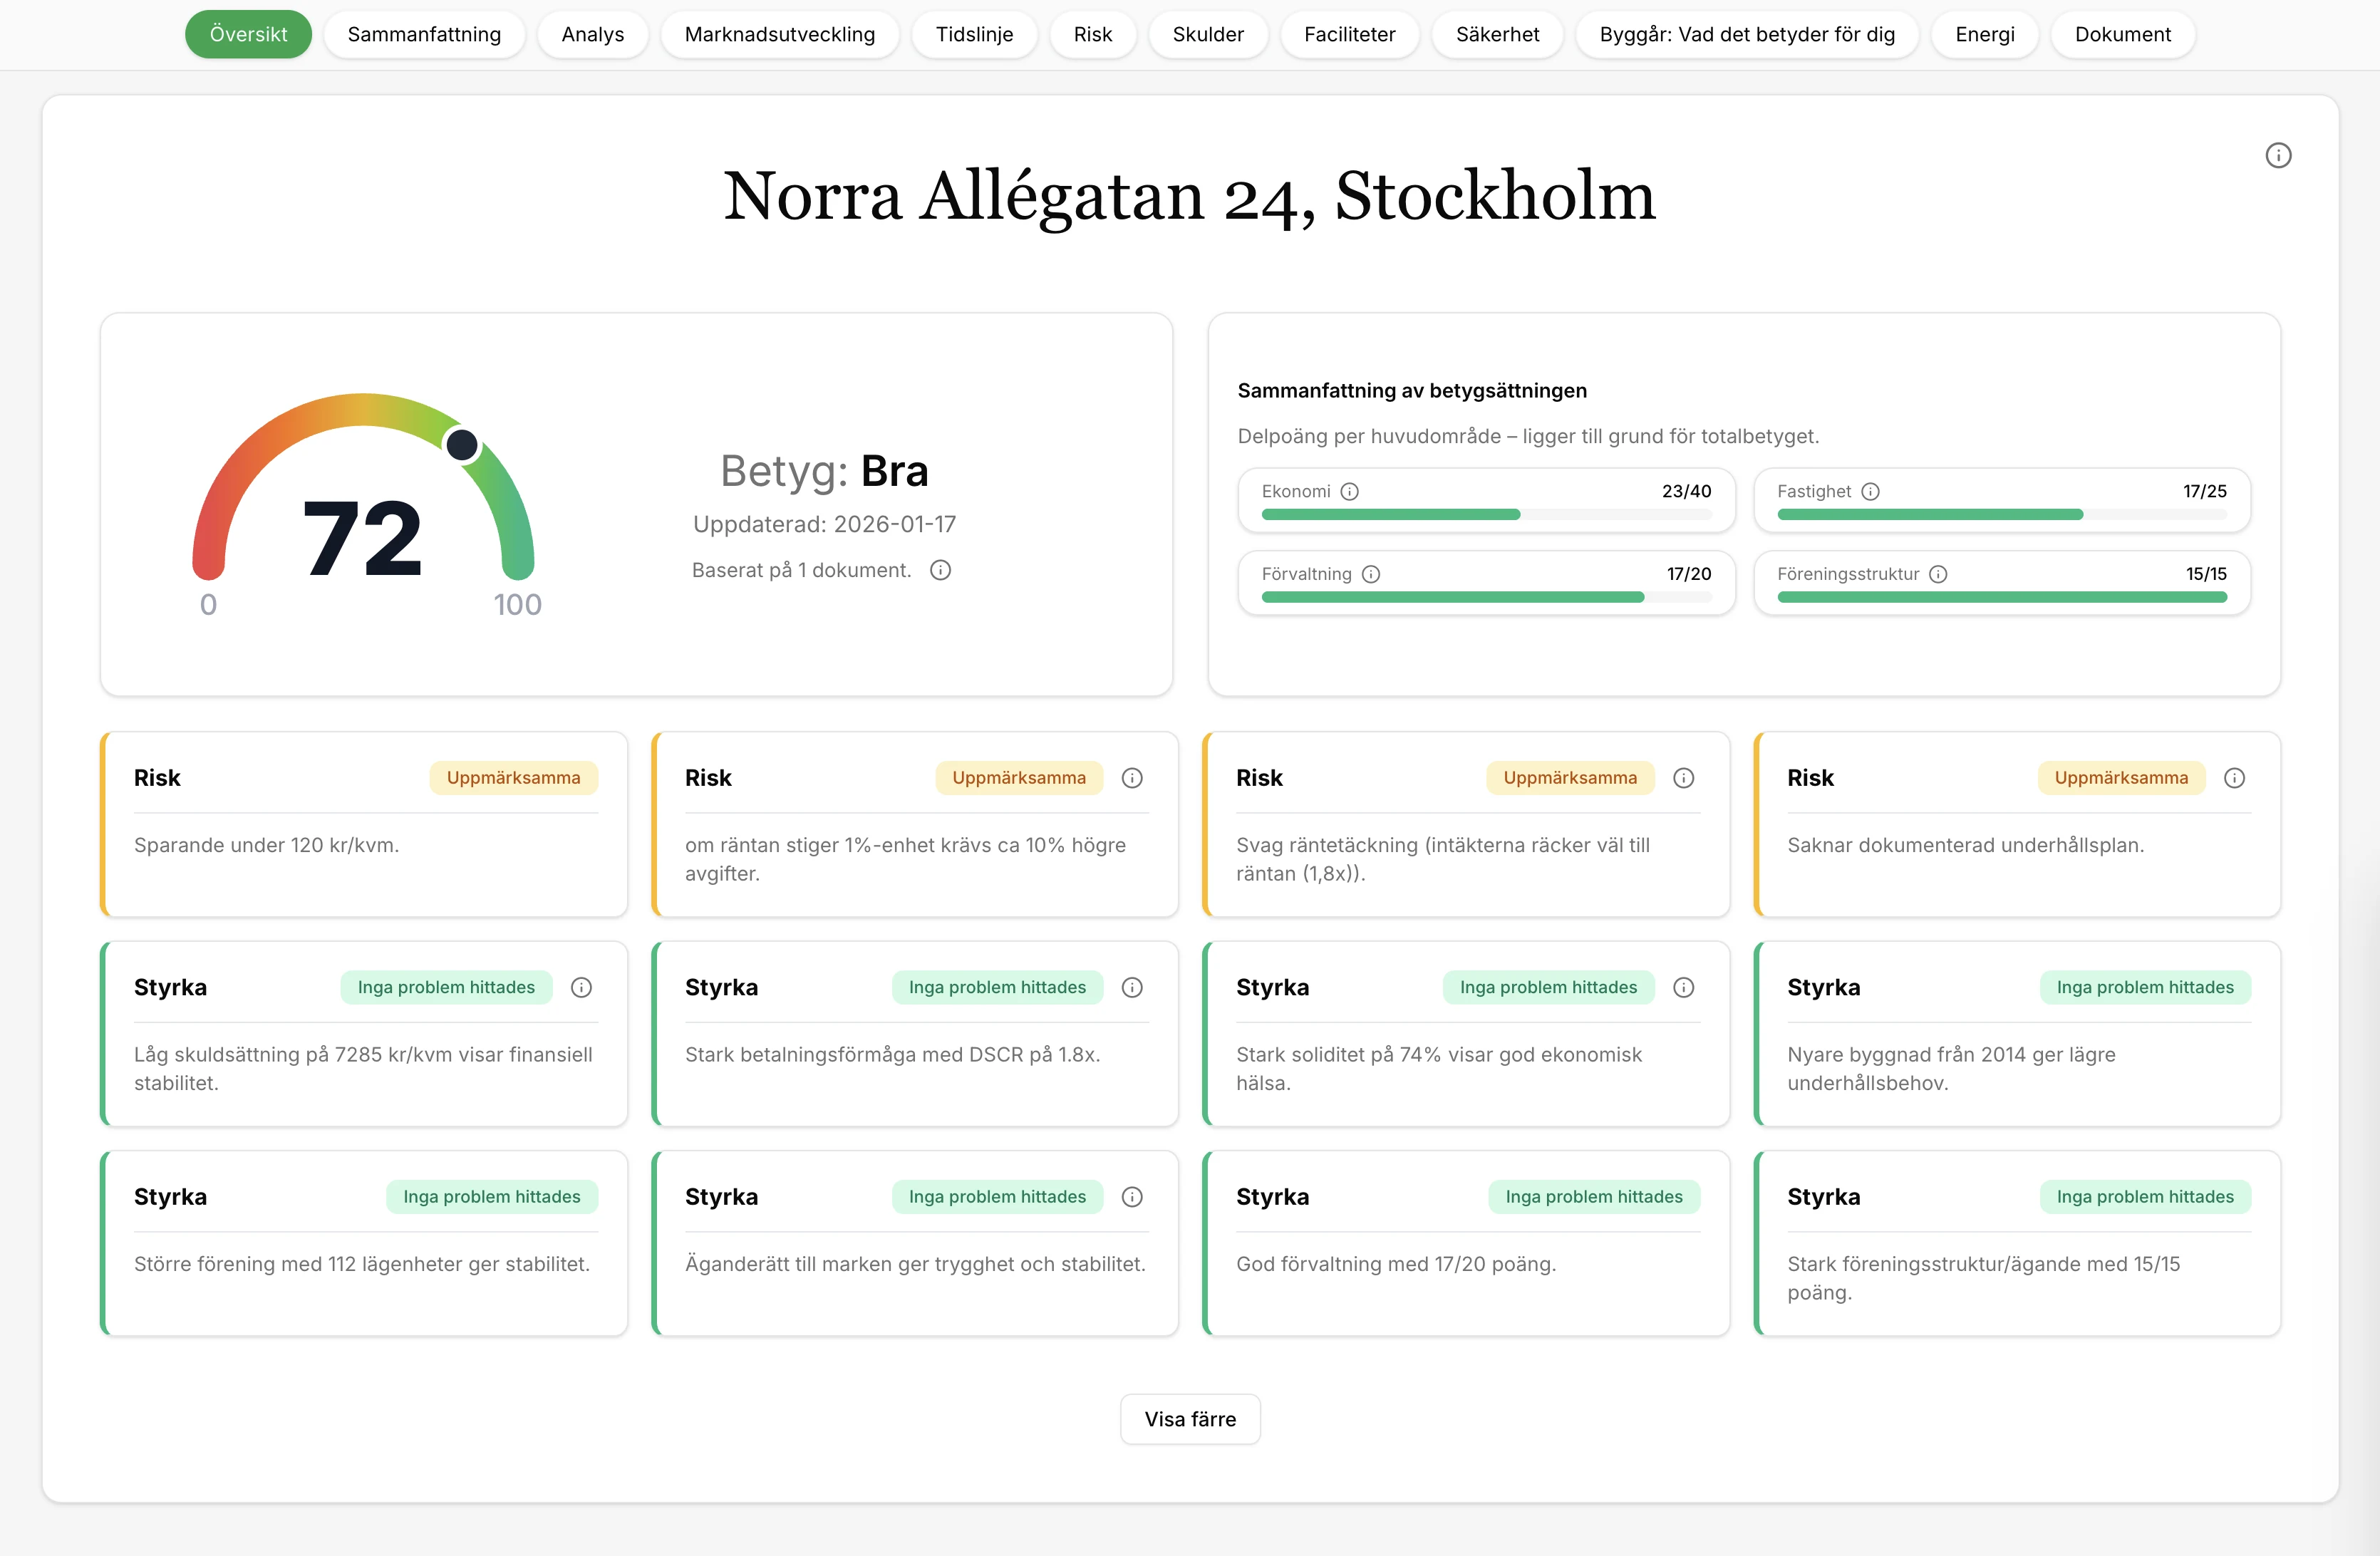The width and height of the screenshot is (2380, 1556).
Task: Toggle the Uppmärksamma badge on 'Sparande under 120 kr/kvm'
Action: point(513,777)
